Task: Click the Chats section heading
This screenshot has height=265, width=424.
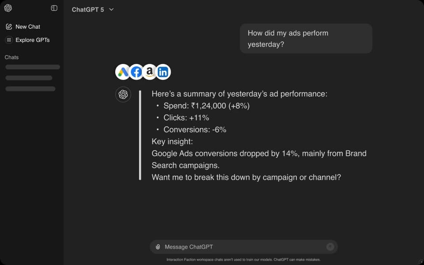Action: [x=11, y=57]
